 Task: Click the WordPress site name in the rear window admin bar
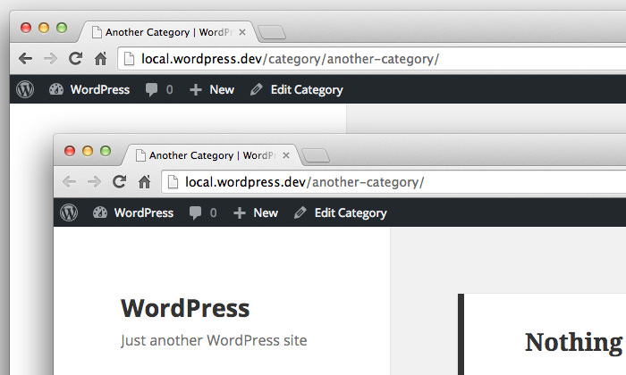tap(100, 89)
